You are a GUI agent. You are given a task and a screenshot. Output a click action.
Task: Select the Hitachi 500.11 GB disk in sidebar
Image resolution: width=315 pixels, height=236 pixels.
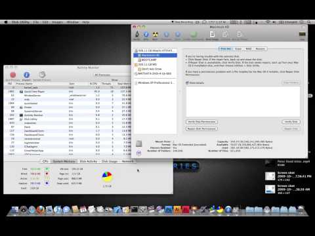(155, 50)
